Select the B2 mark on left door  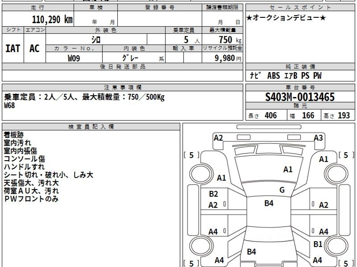coord(213,194)
